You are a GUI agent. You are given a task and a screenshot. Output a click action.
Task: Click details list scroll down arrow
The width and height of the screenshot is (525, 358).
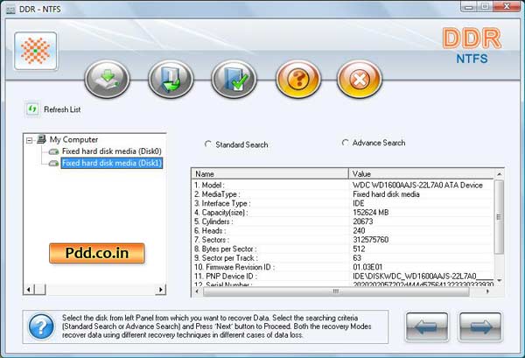[499, 281]
